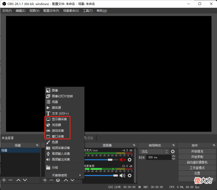This screenshot has height=190, width=217.
Task: Choose 图像幻灯片放映 slideshow source
Action: (65, 96)
